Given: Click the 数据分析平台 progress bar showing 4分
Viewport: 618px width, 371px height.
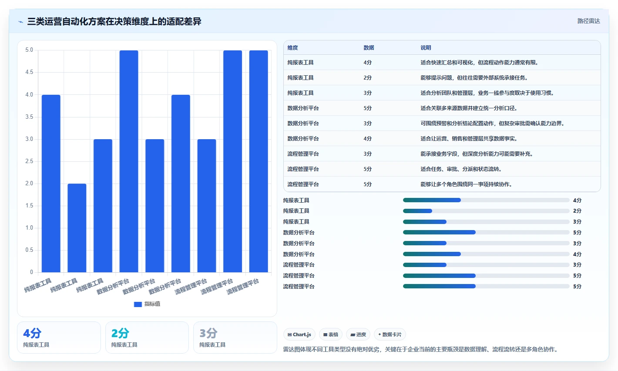Looking at the screenshot, I should coord(486,254).
